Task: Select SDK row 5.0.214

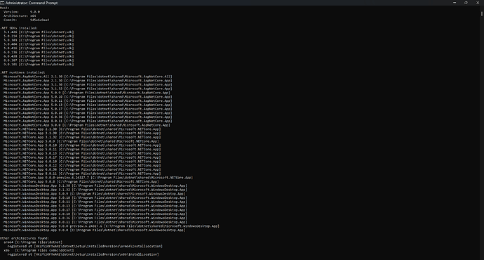Action: (x=39, y=36)
